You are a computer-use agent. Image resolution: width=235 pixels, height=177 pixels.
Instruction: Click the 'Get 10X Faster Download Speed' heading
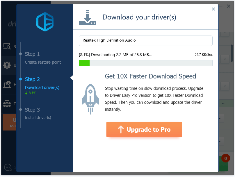(x=150, y=76)
